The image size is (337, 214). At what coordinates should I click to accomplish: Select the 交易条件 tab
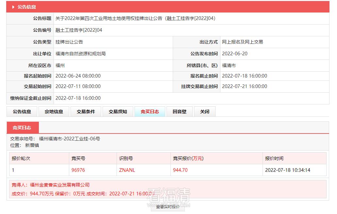[x=86, y=112]
